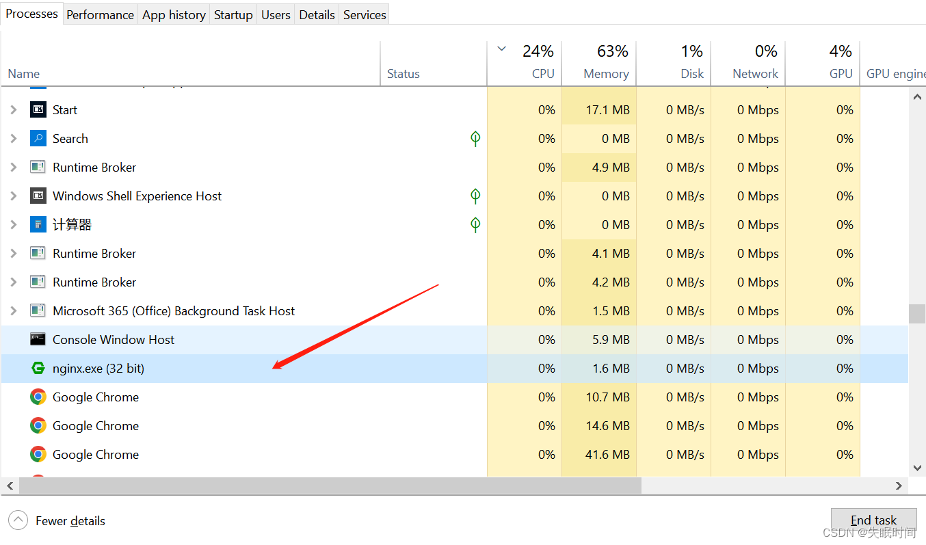Click the vertical scrollbar thumb
The image size is (926, 545).
pyautogui.click(x=917, y=314)
